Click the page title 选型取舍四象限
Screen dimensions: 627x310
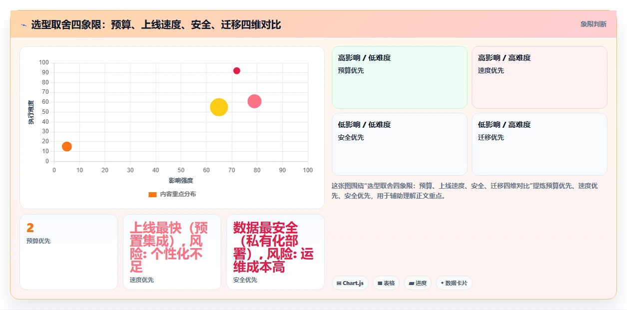pos(156,24)
